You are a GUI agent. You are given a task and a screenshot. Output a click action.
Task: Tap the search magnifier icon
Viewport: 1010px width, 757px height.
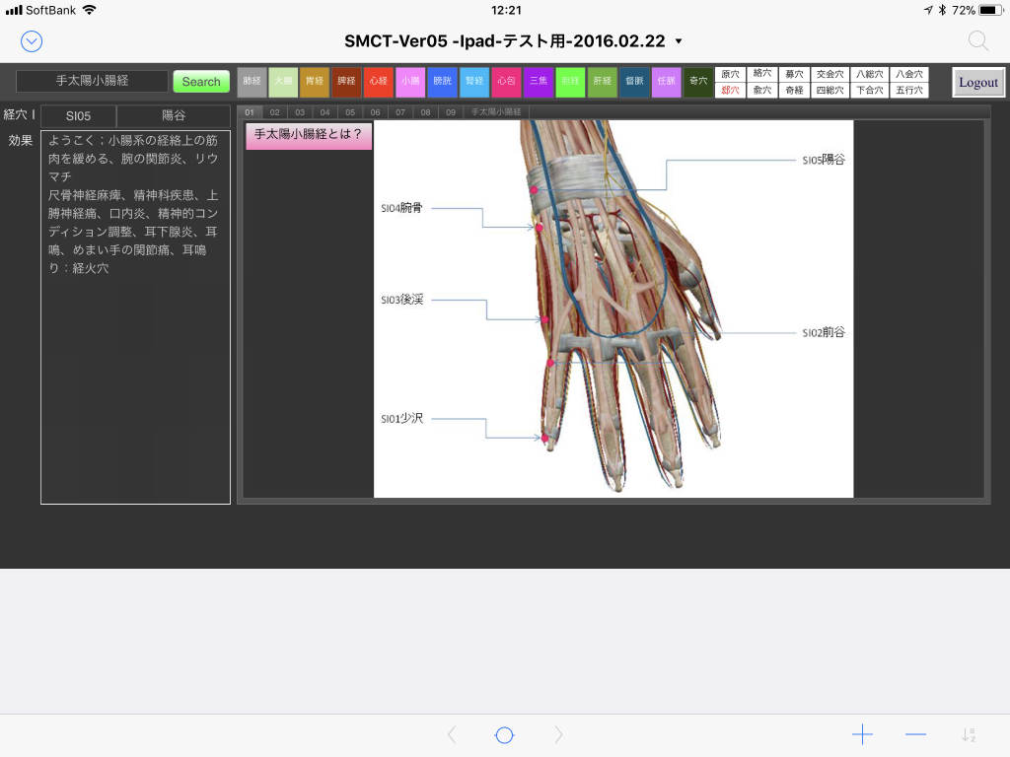[x=977, y=40]
